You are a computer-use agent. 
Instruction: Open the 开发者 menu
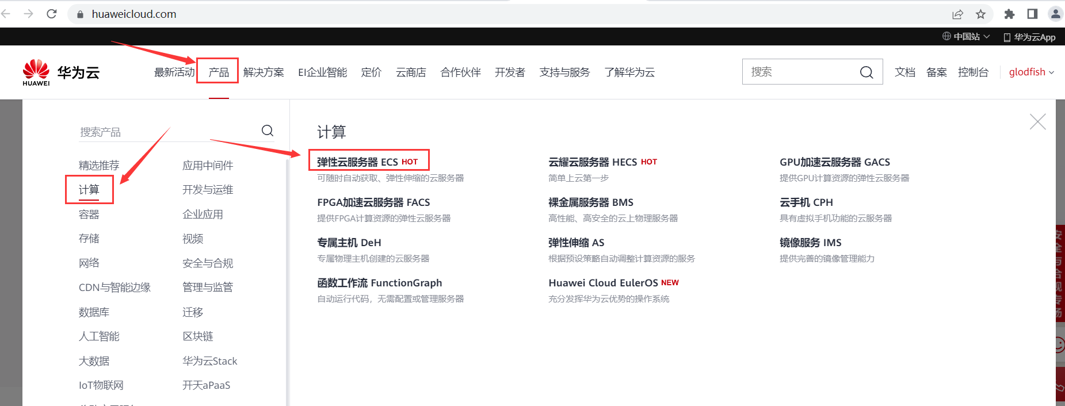click(x=510, y=72)
